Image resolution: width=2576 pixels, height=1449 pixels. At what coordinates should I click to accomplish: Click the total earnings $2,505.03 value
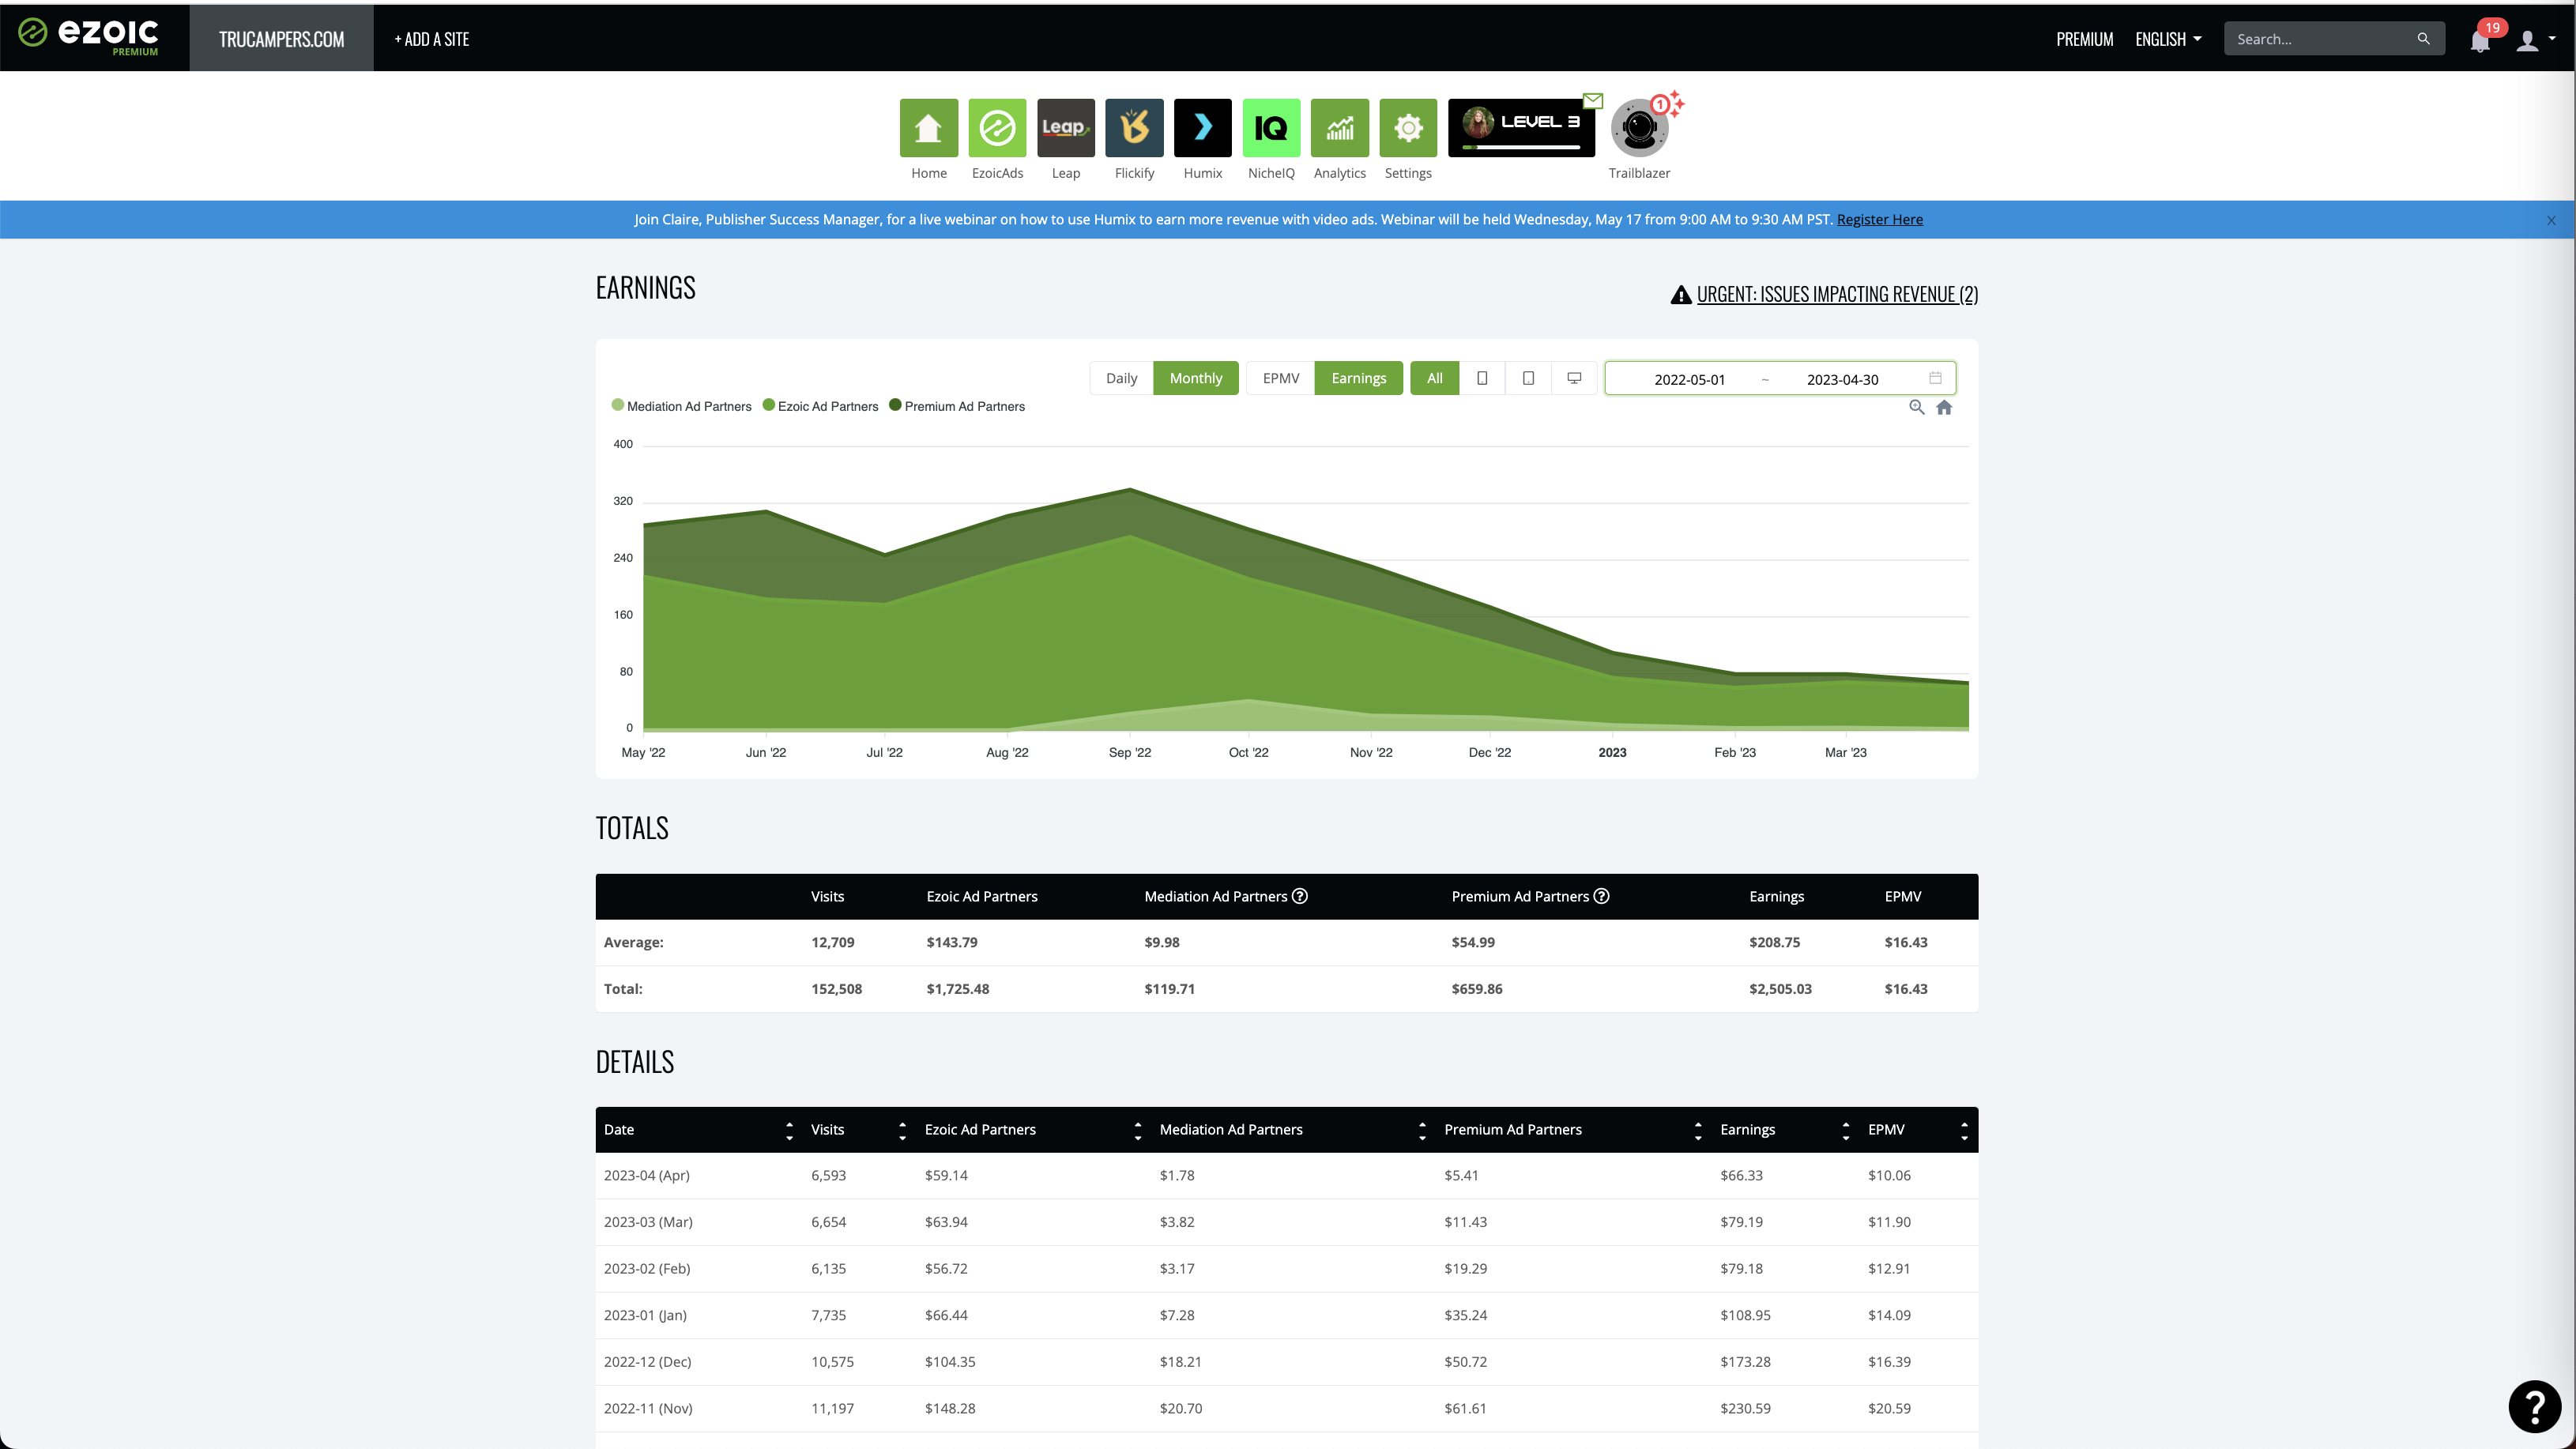tap(1780, 988)
